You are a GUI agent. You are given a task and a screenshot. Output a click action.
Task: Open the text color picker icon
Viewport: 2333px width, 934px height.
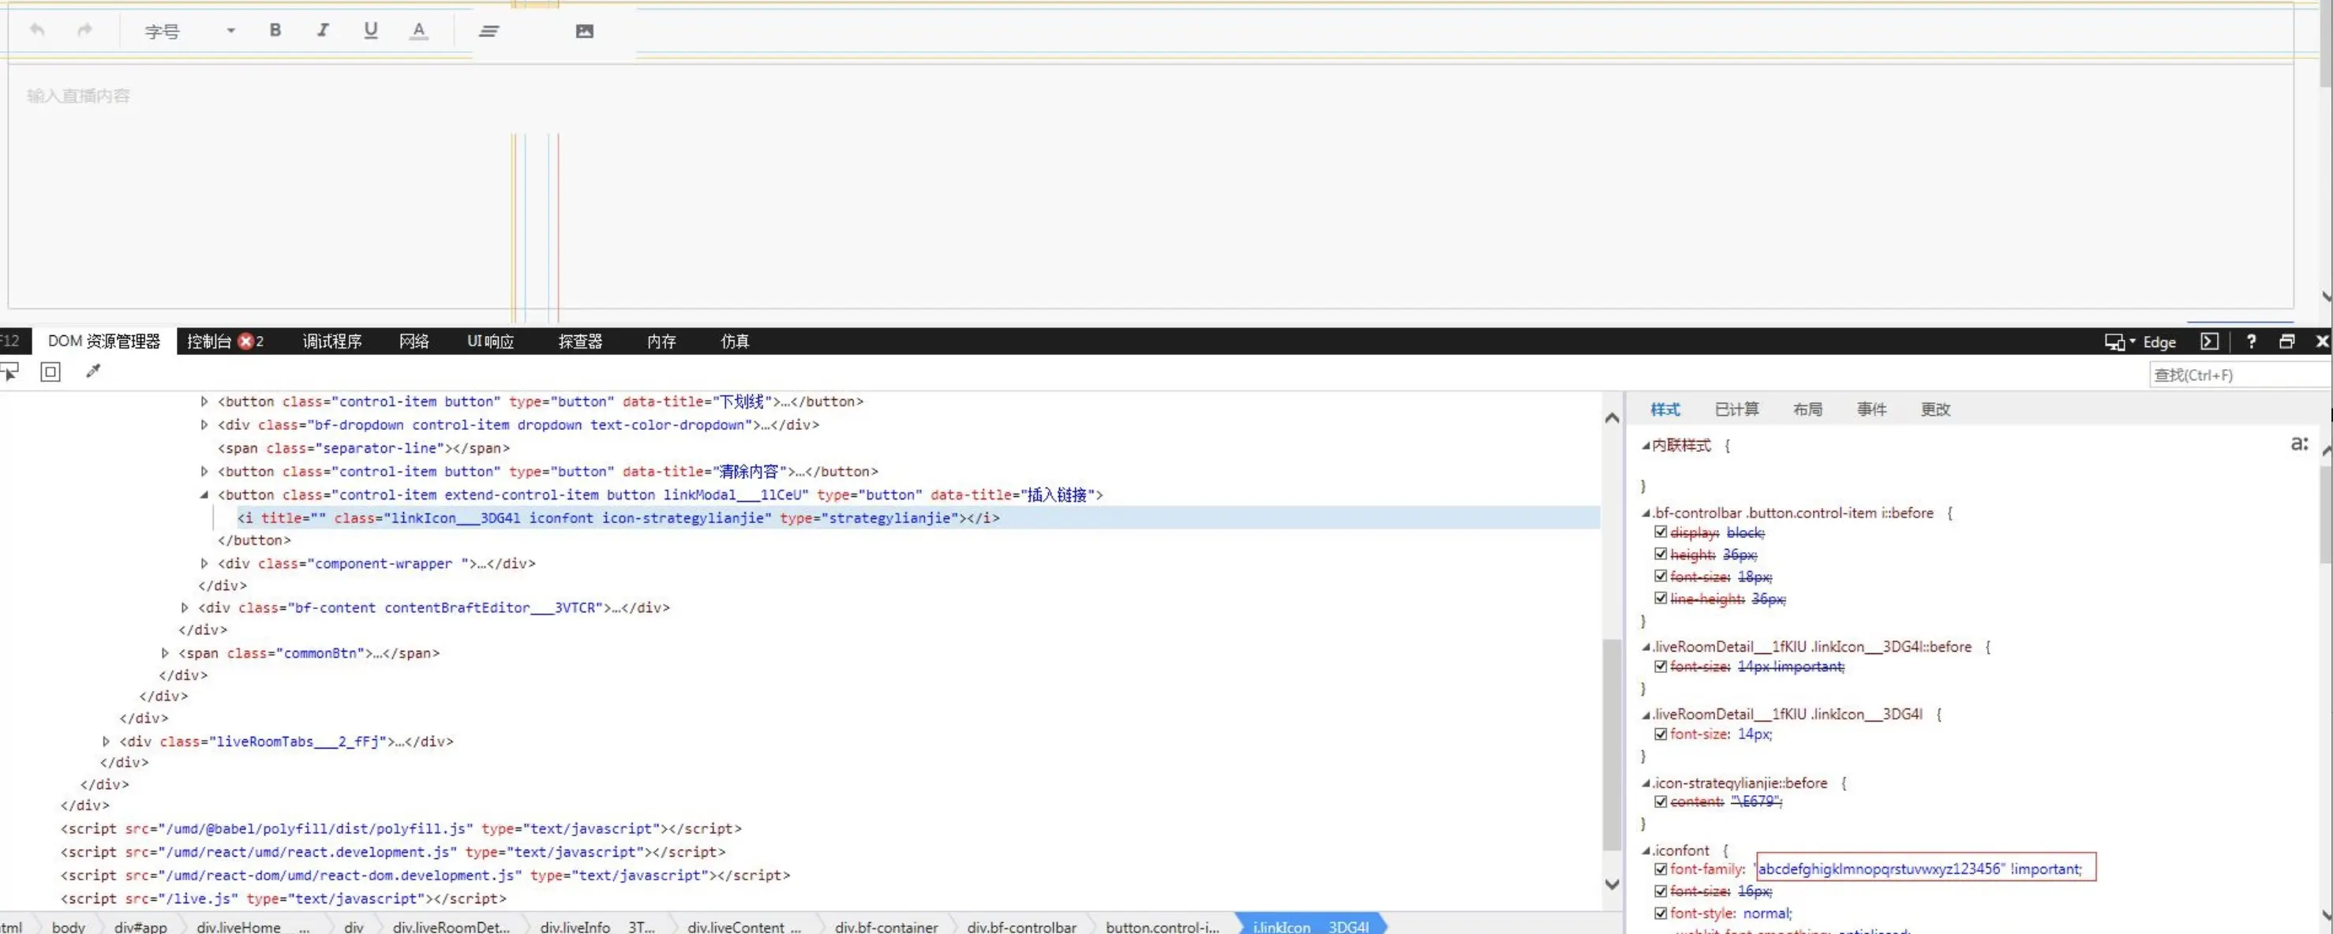point(418,31)
